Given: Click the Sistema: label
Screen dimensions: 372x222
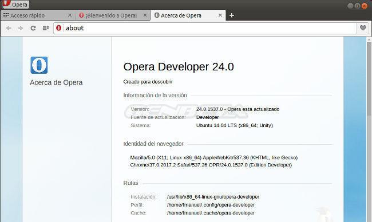Looking at the screenshot, I should pos(141,125).
